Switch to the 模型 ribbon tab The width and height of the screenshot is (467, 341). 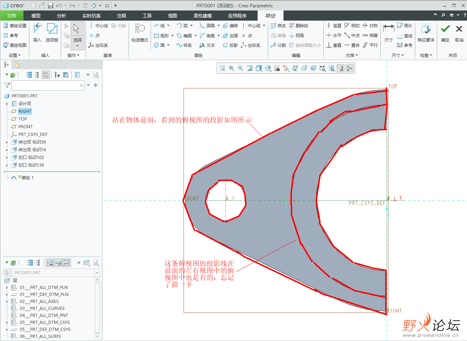coord(36,16)
